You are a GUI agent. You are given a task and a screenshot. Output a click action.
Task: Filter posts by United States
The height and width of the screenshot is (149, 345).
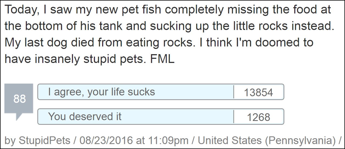230,140
